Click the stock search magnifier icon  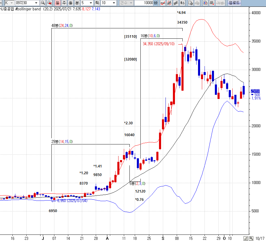[x=43, y=3]
